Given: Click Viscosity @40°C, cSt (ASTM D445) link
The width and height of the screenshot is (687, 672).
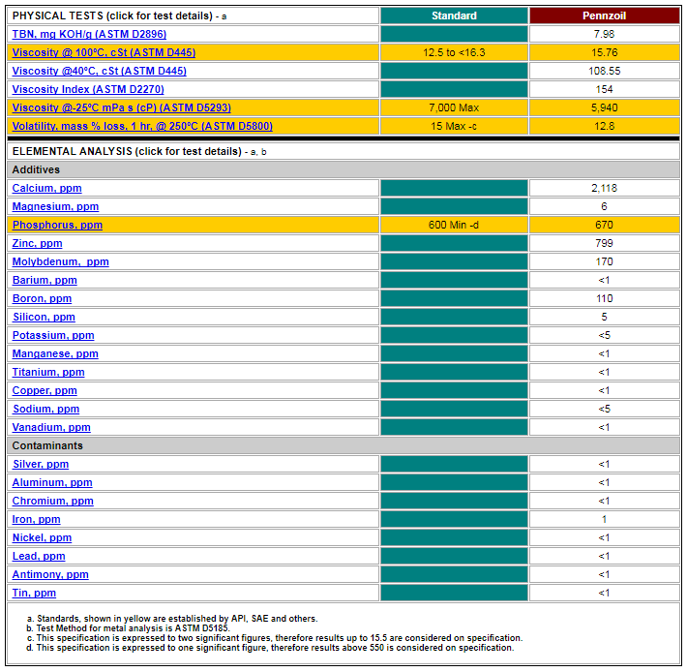Looking at the screenshot, I should (99, 71).
